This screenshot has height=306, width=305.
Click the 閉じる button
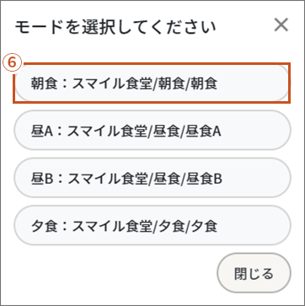tap(254, 273)
